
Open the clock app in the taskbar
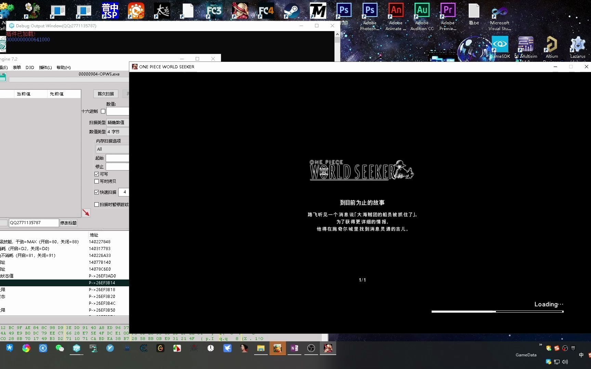[x=210, y=348]
